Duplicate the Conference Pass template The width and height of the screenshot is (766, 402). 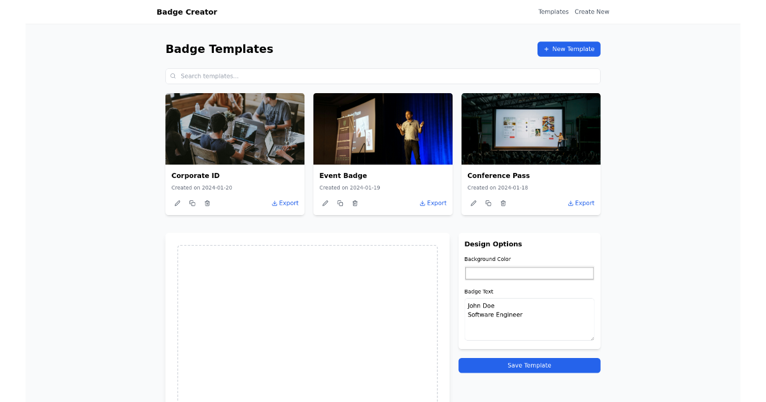coord(488,203)
